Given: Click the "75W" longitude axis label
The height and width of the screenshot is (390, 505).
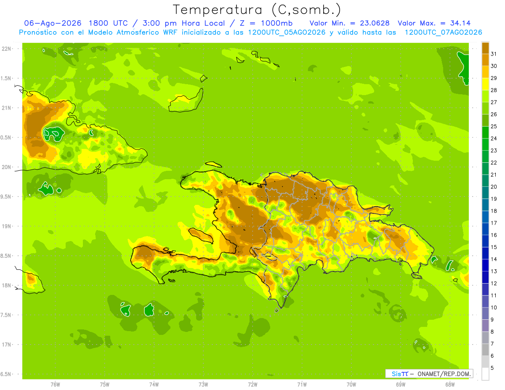Looking at the screenshot, I should coord(104,385).
